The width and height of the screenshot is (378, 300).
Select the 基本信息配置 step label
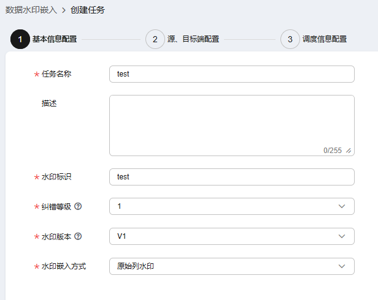tap(55, 39)
